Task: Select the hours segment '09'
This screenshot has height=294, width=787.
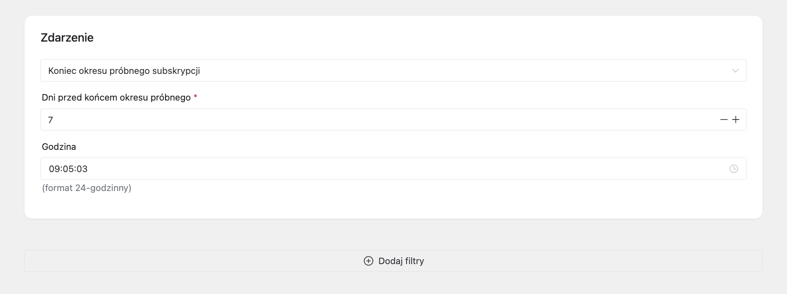Action: 54,169
